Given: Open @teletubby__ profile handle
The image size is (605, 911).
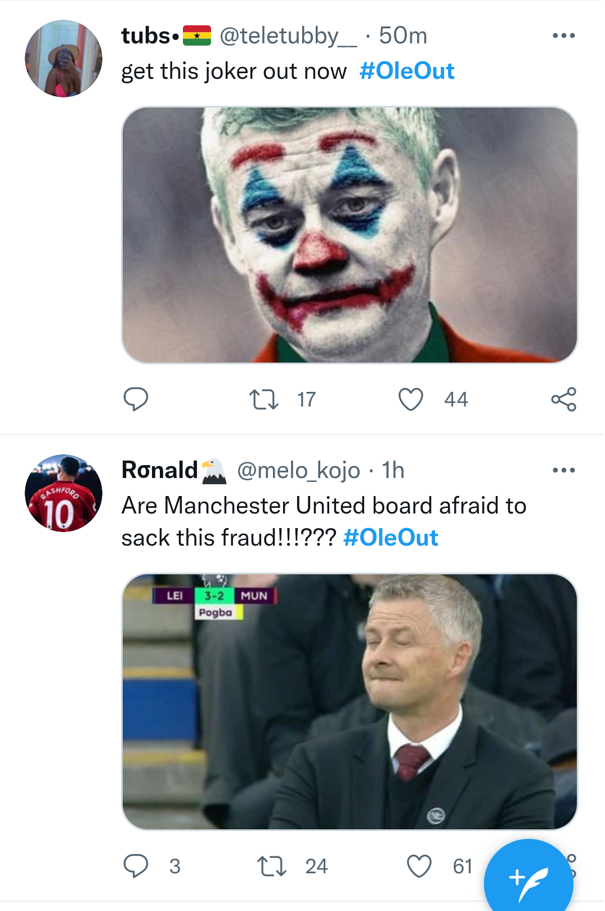Looking at the screenshot, I should tap(288, 36).
